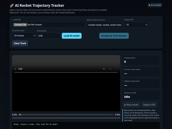The image size is (172, 129).
Task: Expand the AI recheck every dropdown
Action: point(24,36)
